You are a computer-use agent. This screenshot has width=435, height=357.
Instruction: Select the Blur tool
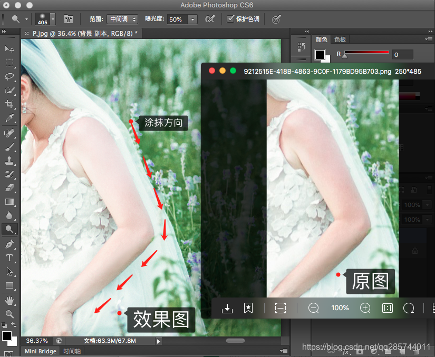(9, 215)
